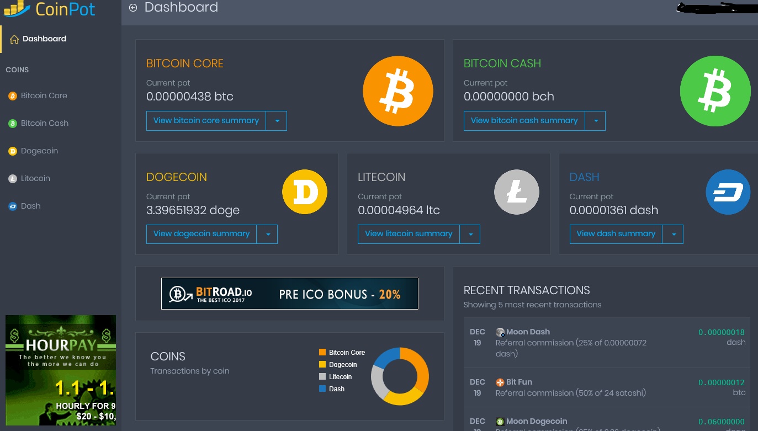Viewport: 758px width, 431px height.
Task: Click View bitcoin core summary button
Action: tap(206, 121)
